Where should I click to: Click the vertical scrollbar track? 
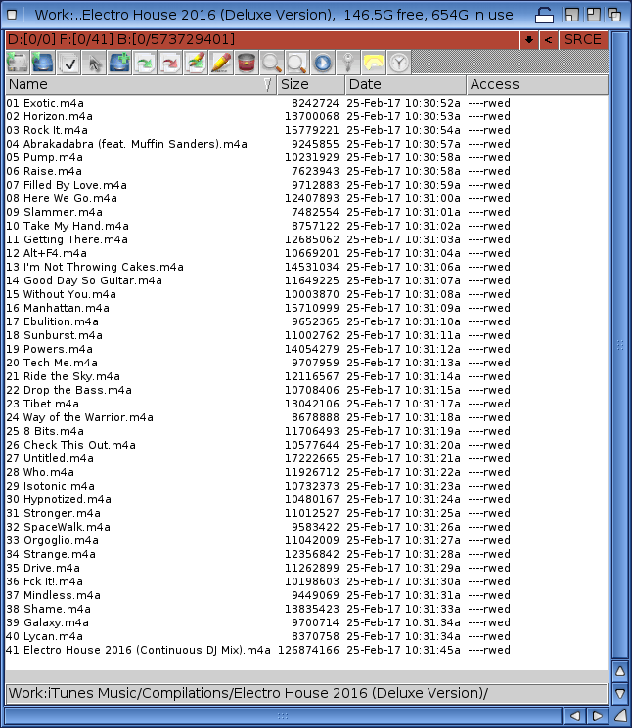[x=620, y=345]
